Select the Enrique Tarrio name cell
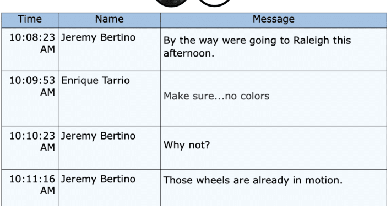This screenshot has height=206, width=391. 95,81
